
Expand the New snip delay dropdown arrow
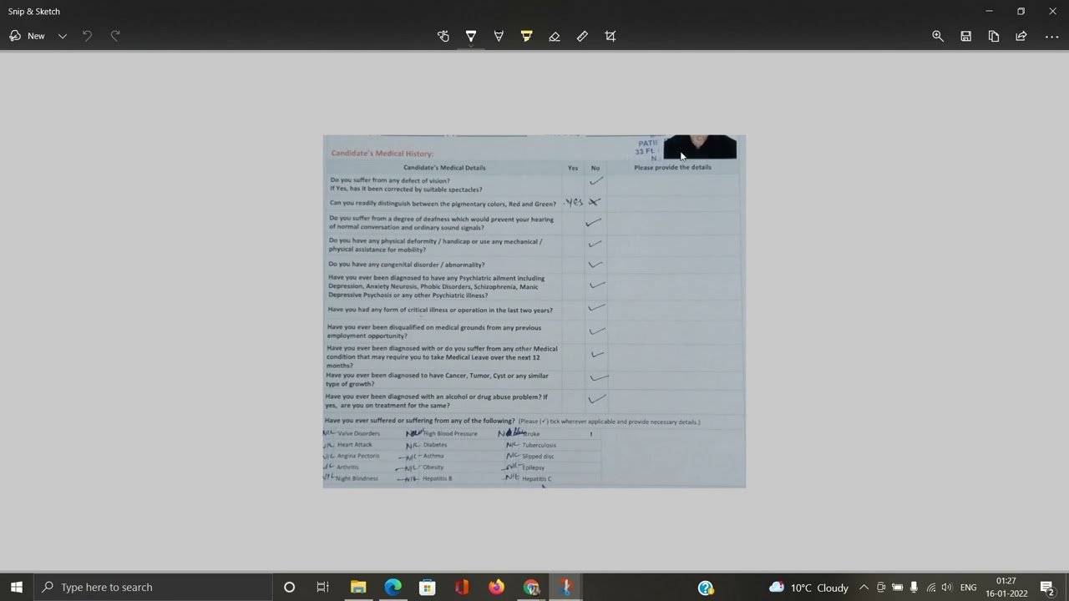pyautogui.click(x=63, y=36)
